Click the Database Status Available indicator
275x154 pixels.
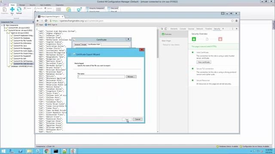pyautogui.click(x=227, y=146)
